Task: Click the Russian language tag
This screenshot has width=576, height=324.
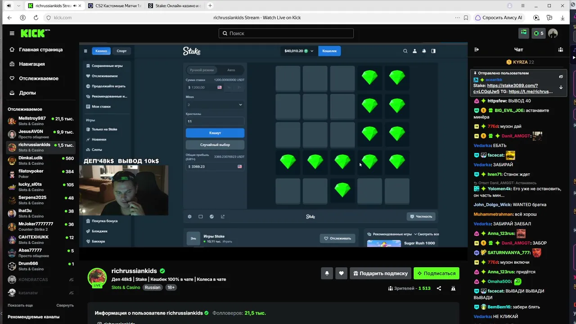Action: (x=153, y=288)
